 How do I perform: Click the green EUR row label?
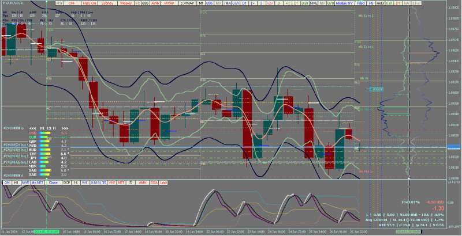click(33, 137)
